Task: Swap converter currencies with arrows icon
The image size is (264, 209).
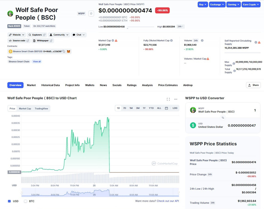Action: [223, 118]
